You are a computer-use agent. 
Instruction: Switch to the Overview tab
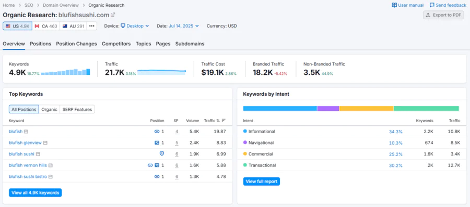[x=14, y=44]
